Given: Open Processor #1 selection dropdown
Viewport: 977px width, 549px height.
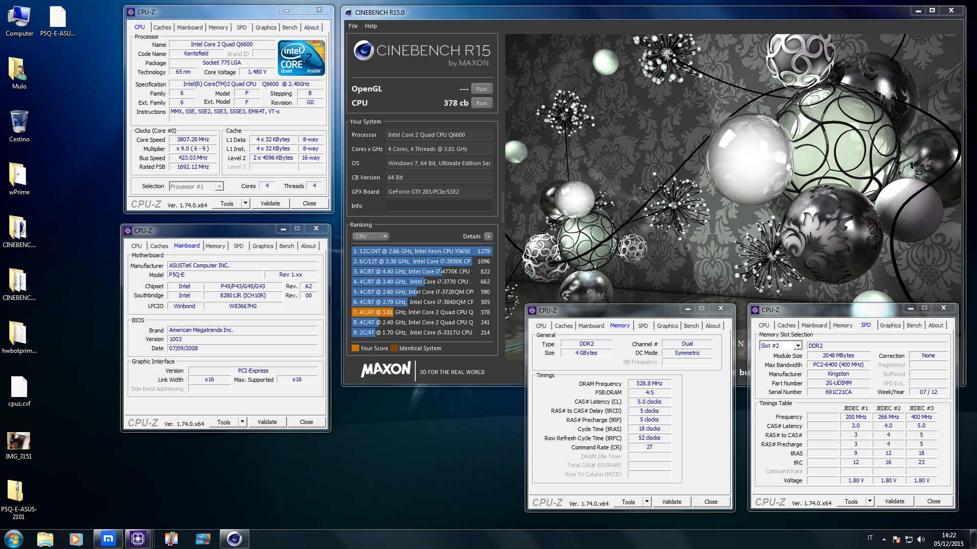Looking at the screenshot, I should [x=196, y=187].
